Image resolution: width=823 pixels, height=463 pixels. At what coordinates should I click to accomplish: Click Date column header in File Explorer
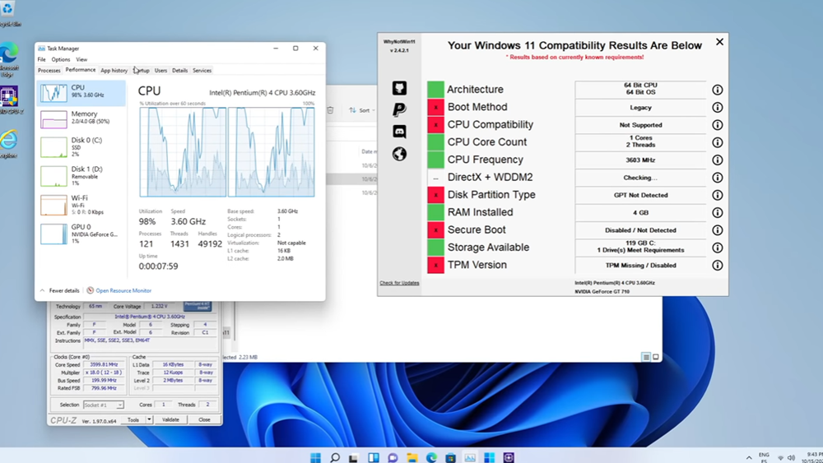tap(369, 151)
